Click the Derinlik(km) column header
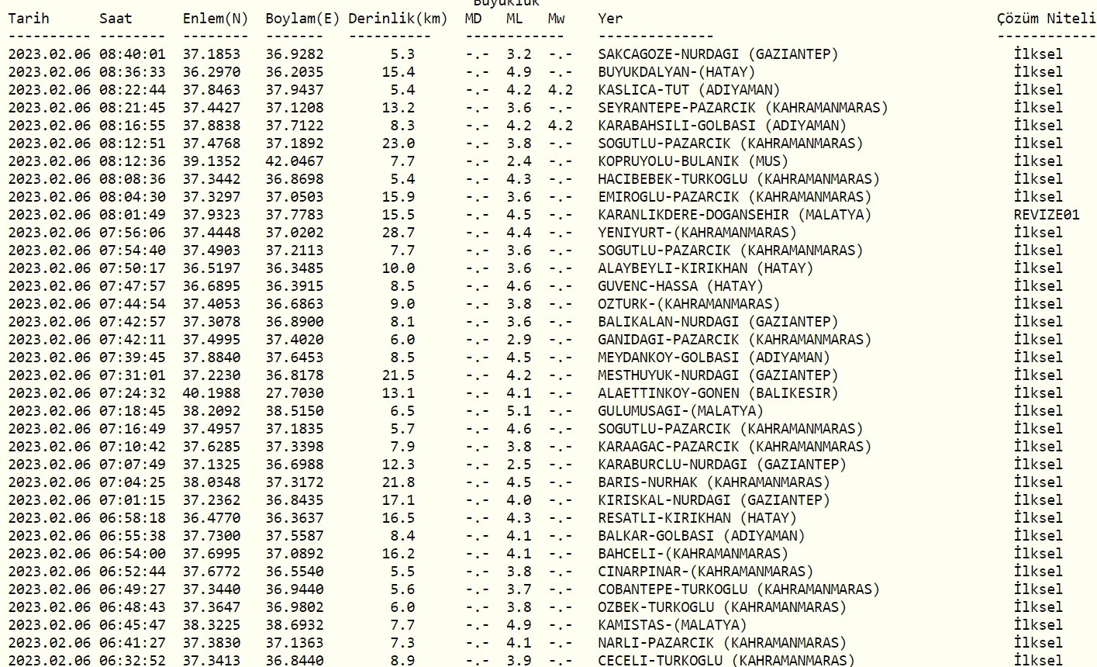 pos(398,19)
